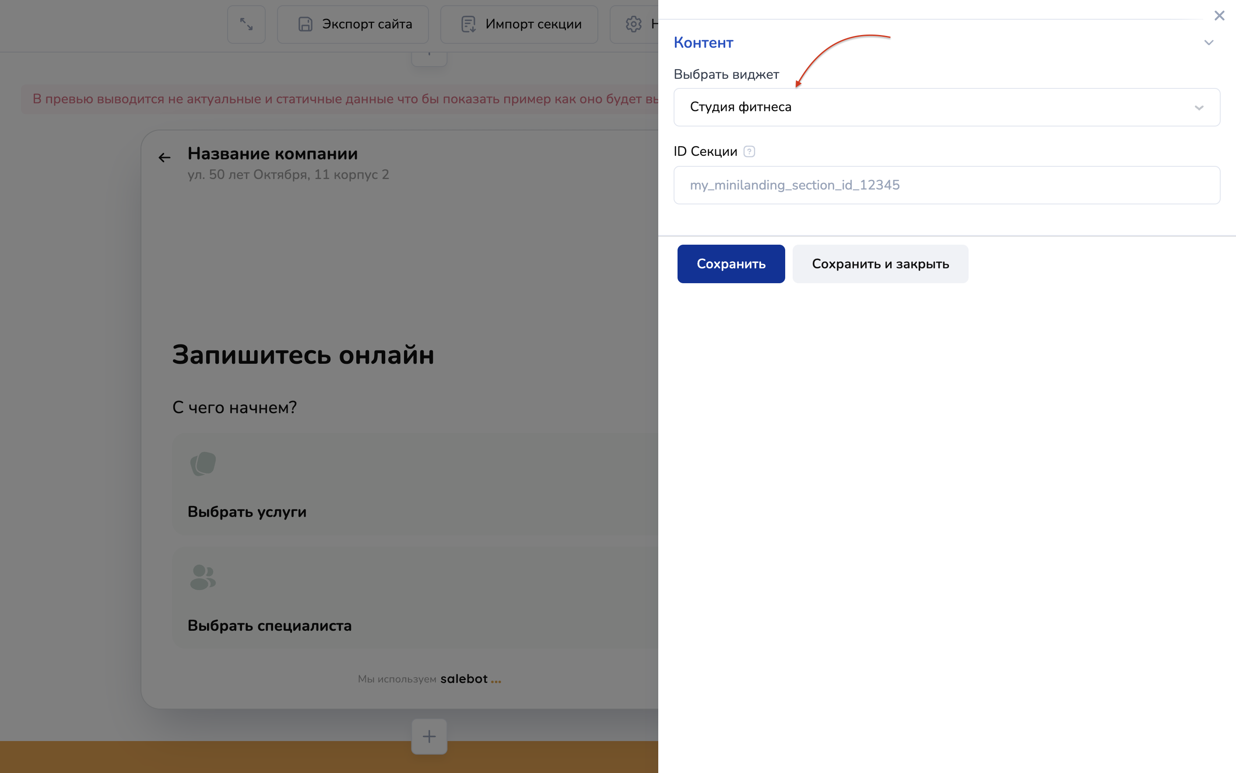Collapse the Контент section chevron
Viewport: 1236px width, 773px height.
[1208, 42]
